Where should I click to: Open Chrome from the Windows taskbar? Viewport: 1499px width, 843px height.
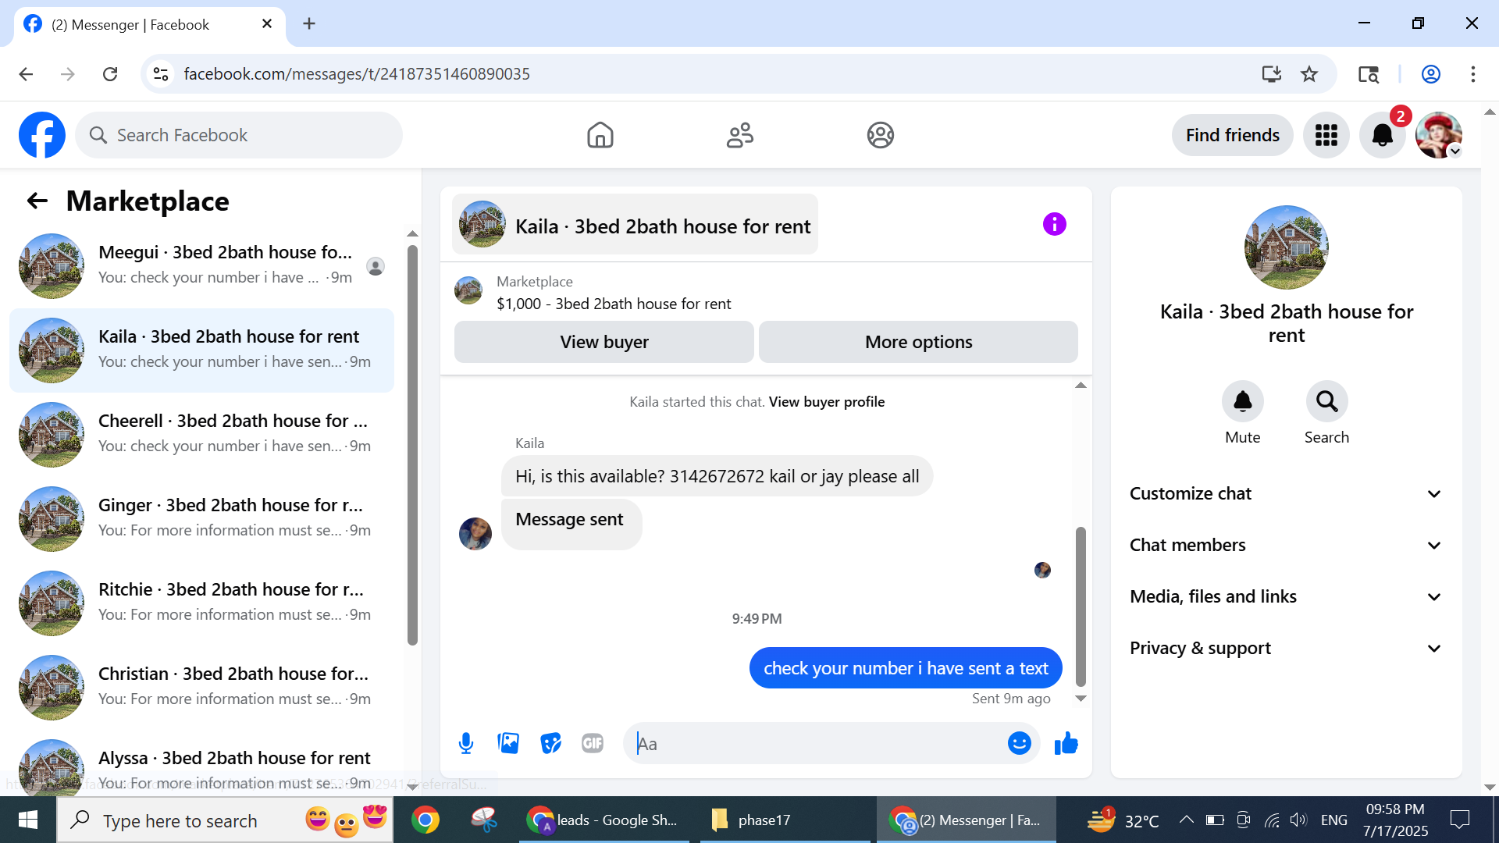(425, 820)
